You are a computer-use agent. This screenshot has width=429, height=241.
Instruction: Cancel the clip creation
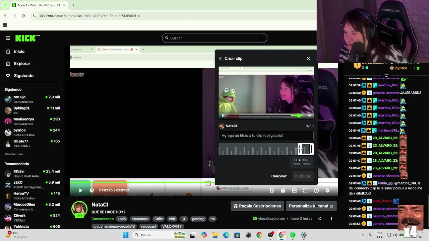point(279,176)
